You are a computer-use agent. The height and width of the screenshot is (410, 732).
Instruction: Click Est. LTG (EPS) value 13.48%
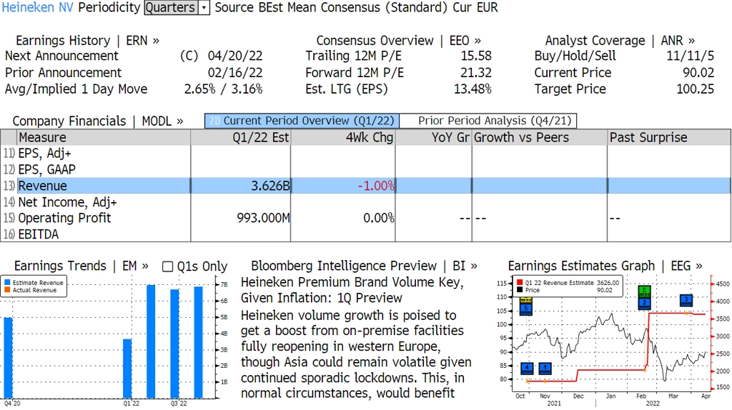click(473, 89)
